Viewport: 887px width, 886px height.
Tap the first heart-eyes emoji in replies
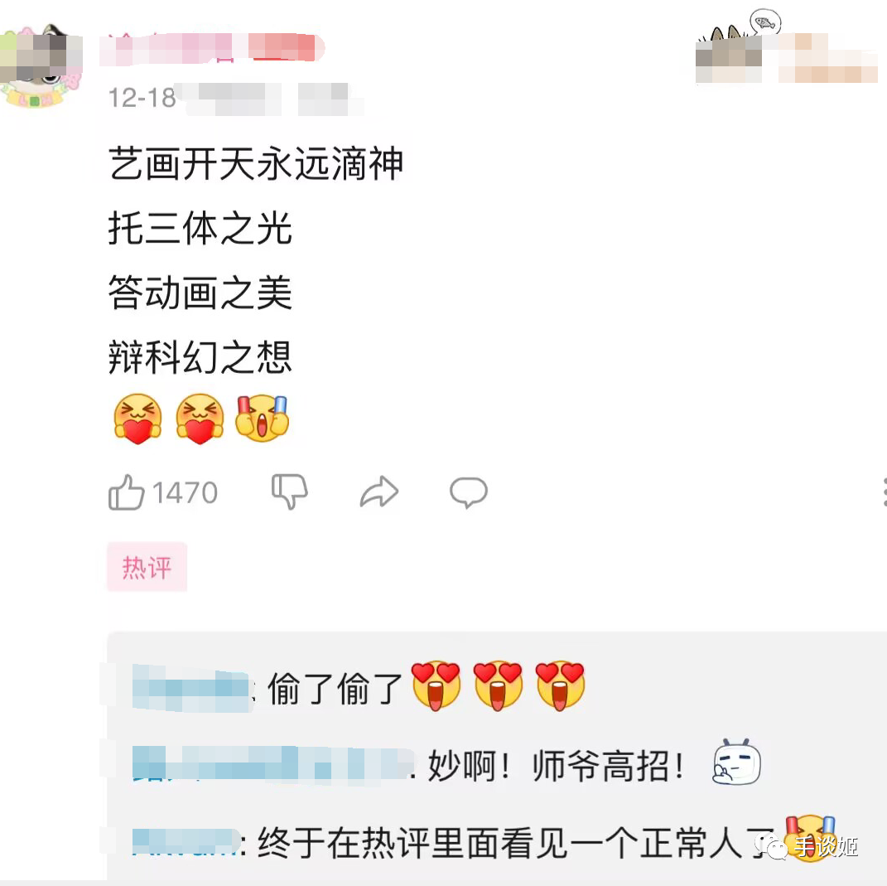tap(436, 685)
